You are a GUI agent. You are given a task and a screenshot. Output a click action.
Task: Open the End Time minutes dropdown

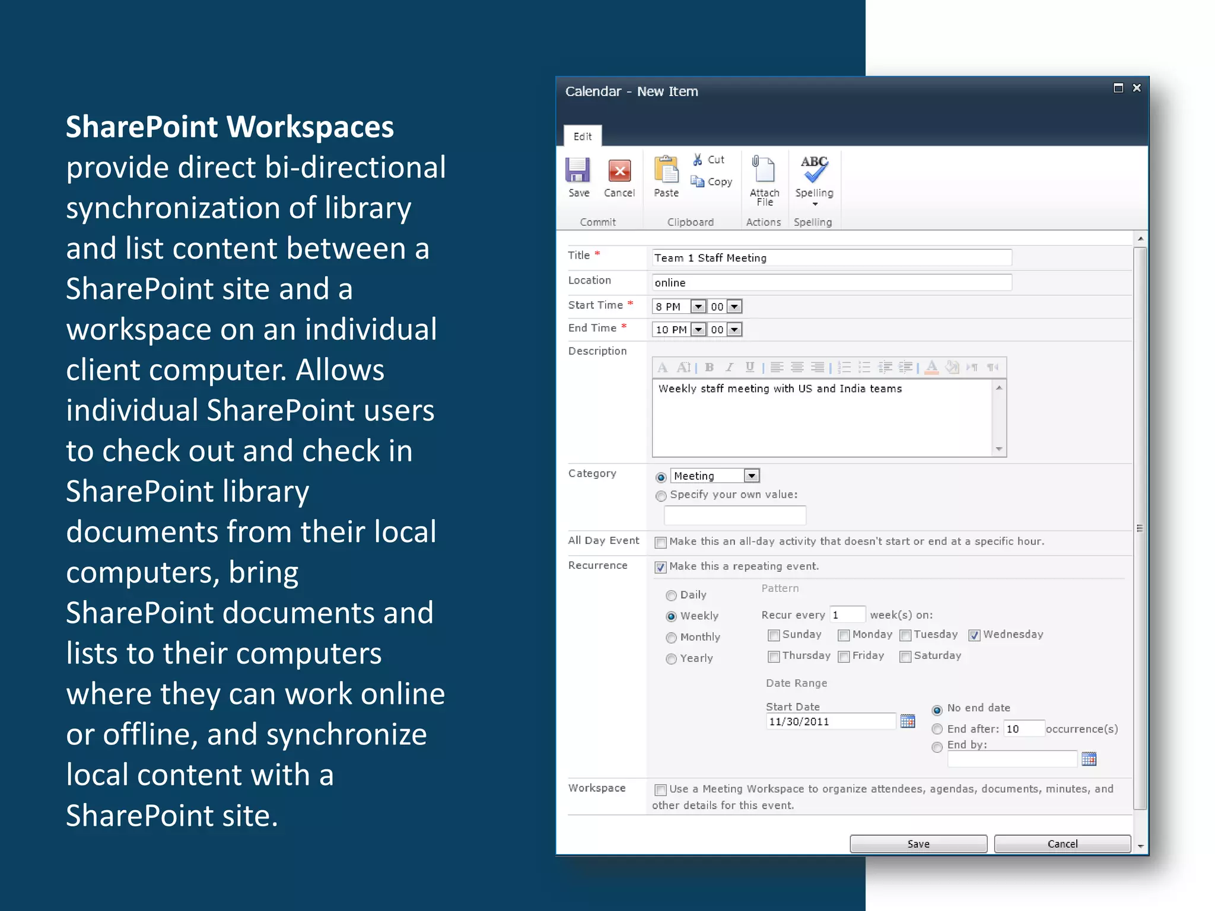[734, 330]
